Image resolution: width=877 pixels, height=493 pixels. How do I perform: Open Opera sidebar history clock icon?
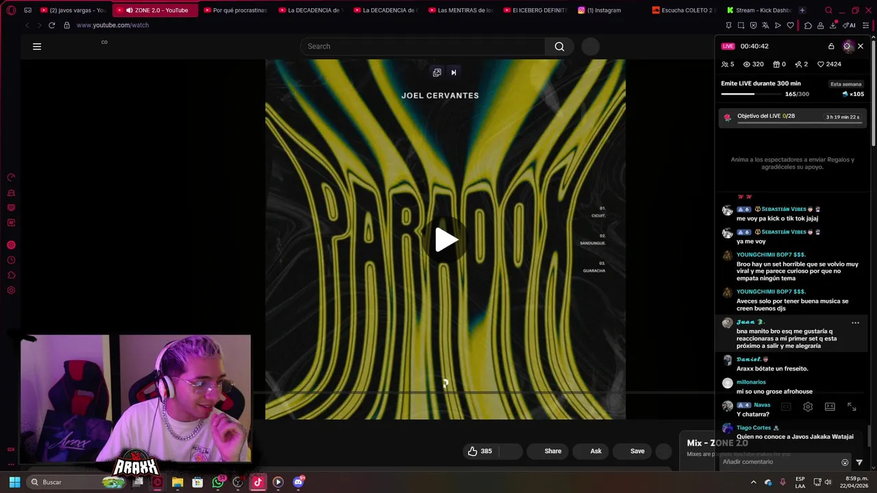coord(11,260)
